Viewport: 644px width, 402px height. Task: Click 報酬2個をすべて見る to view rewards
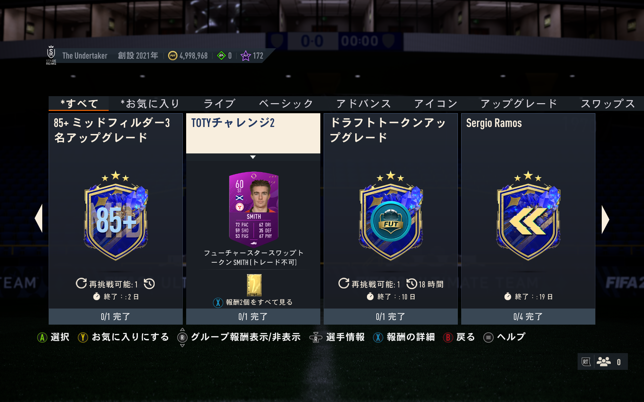pos(253,302)
